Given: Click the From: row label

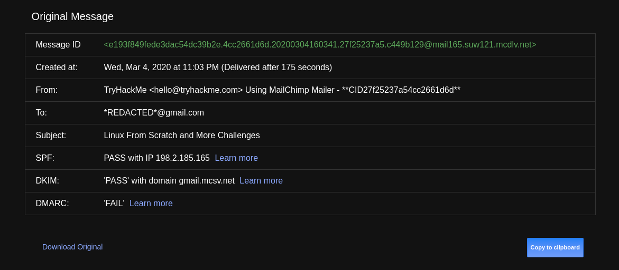Looking at the screenshot, I should point(47,90).
